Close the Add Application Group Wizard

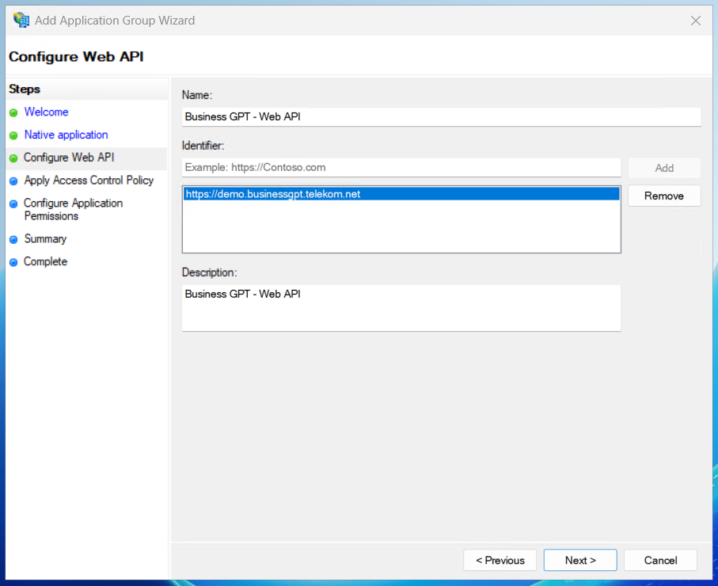click(x=695, y=21)
